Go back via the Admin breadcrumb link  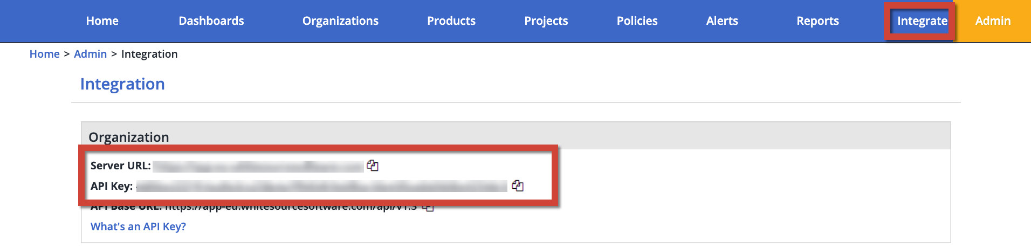(x=90, y=54)
